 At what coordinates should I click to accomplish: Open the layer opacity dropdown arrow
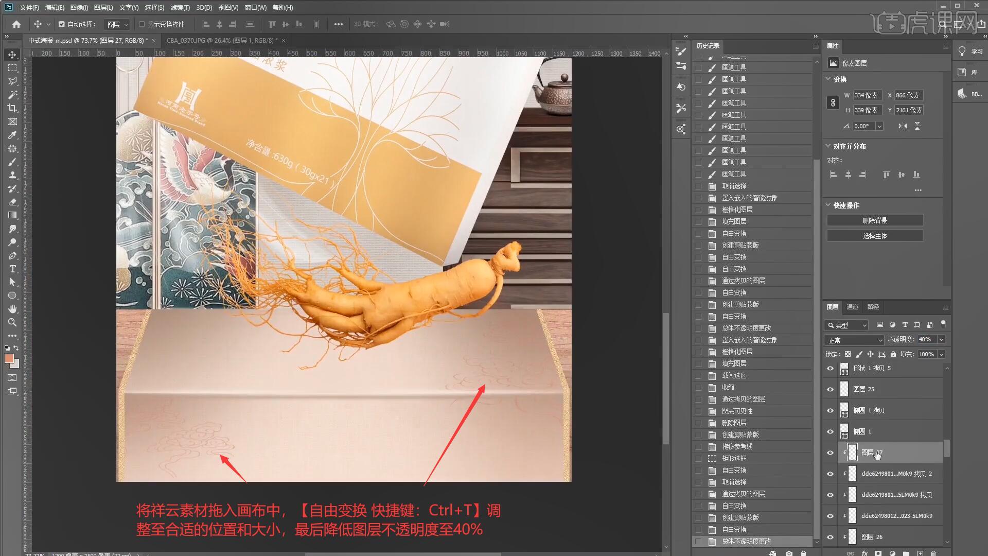(x=941, y=340)
